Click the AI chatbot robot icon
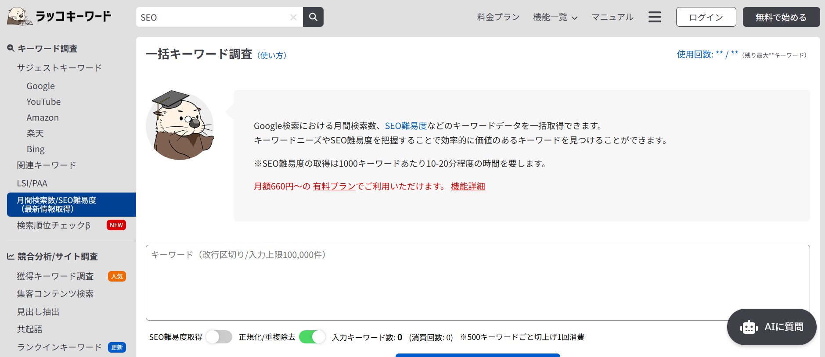The width and height of the screenshot is (825, 357). [749, 327]
